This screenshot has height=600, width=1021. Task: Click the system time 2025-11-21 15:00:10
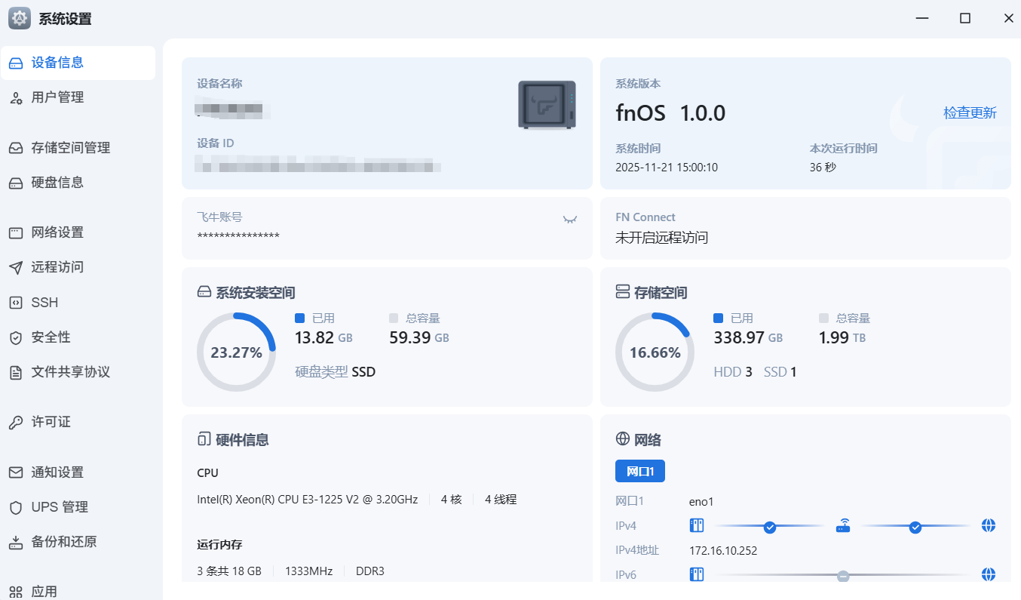click(x=667, y=168)
